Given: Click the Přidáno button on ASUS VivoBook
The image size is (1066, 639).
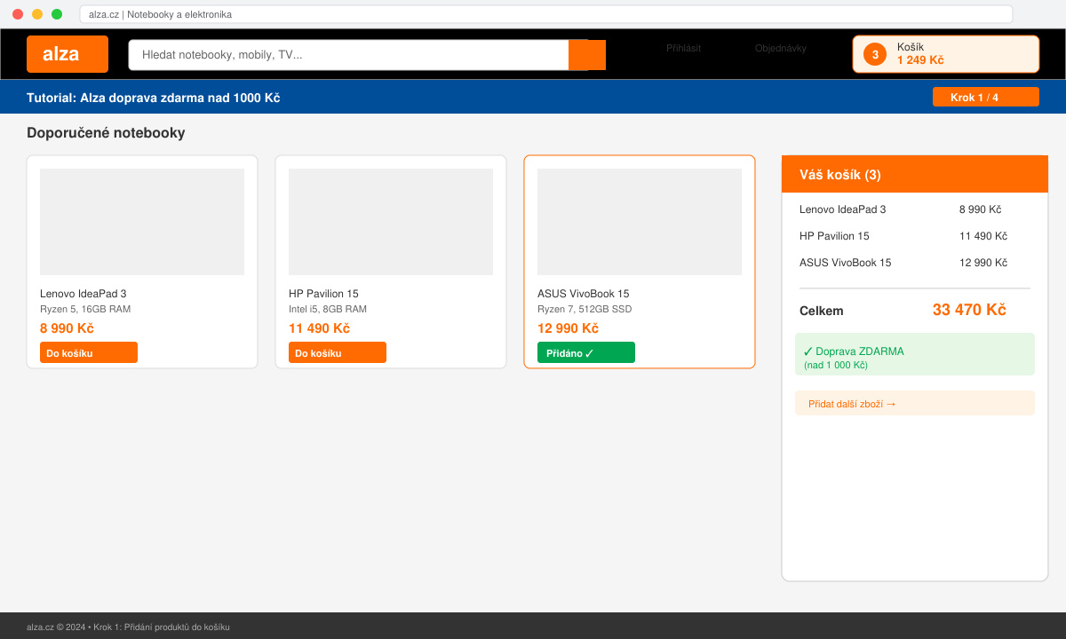Looking at the screenshot, I should (586, 352).
